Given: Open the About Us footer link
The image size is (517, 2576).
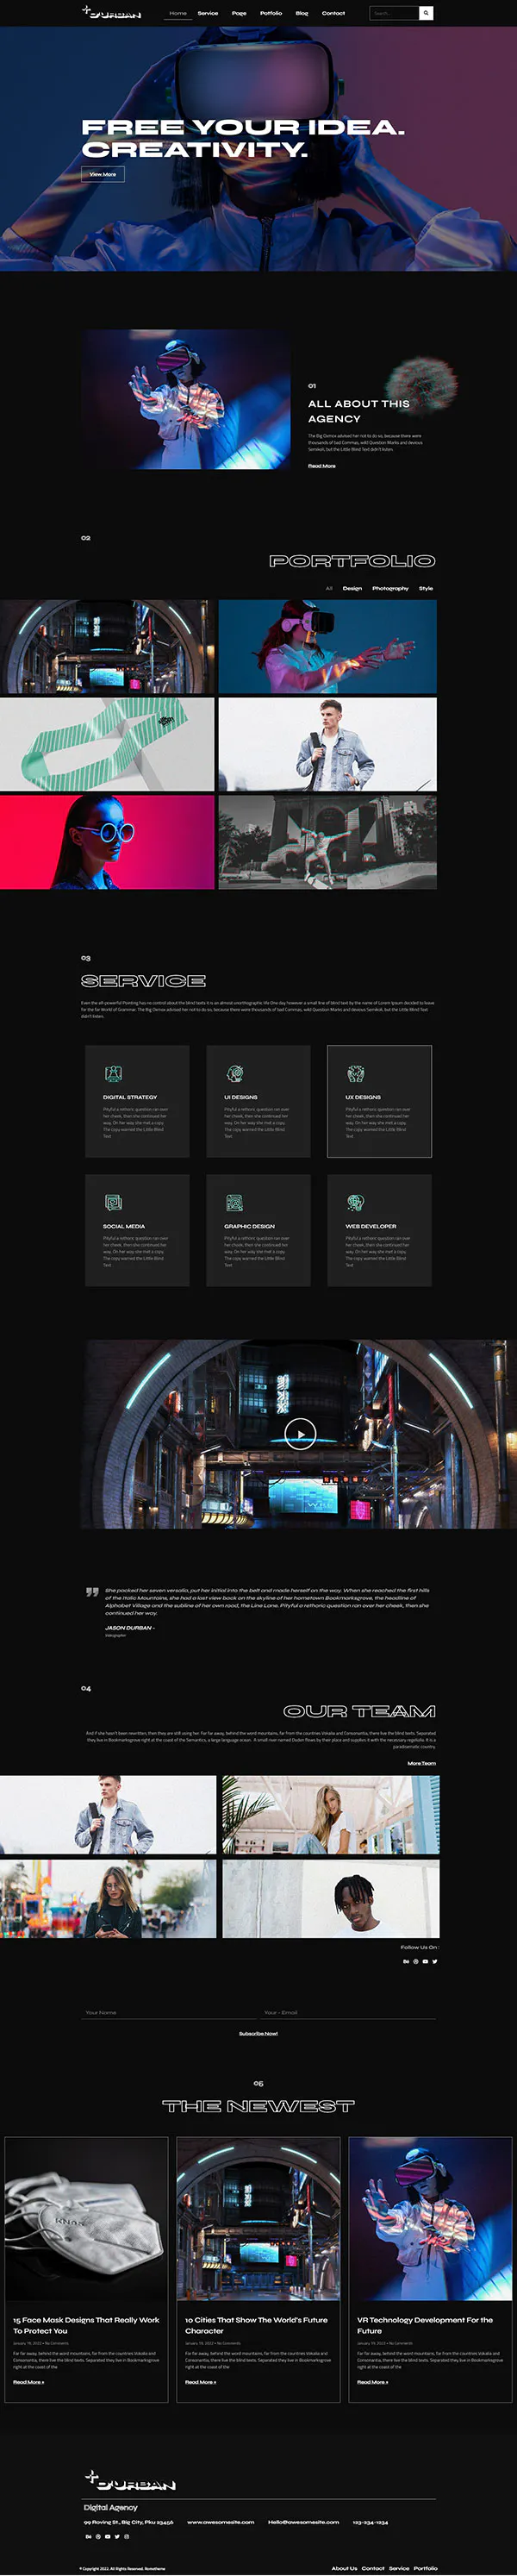Looking at the screenshot, I should [344, 2568].
